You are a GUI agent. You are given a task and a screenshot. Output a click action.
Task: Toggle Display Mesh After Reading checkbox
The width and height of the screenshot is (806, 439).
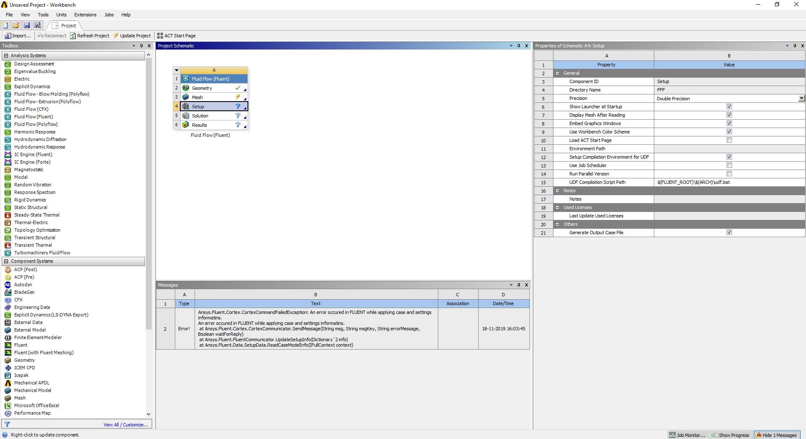point(729,115)
